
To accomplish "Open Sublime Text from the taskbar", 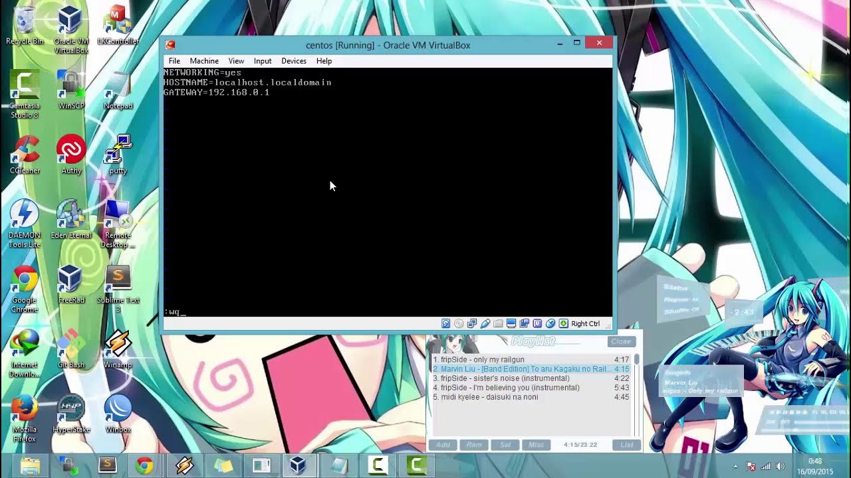I will (107, 465).
